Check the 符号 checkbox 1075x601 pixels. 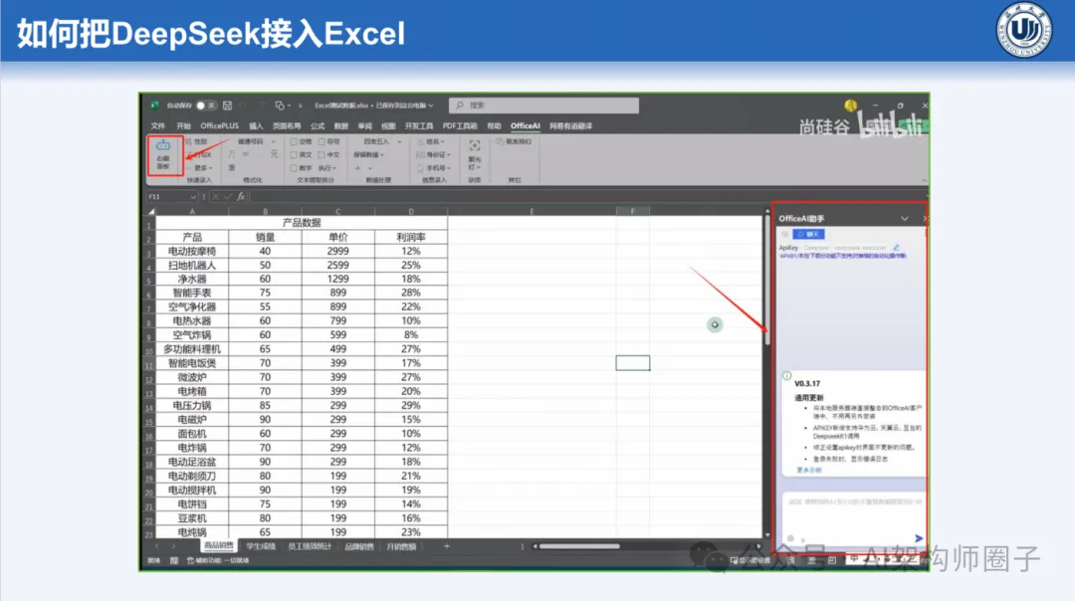[x=322, y=142]
